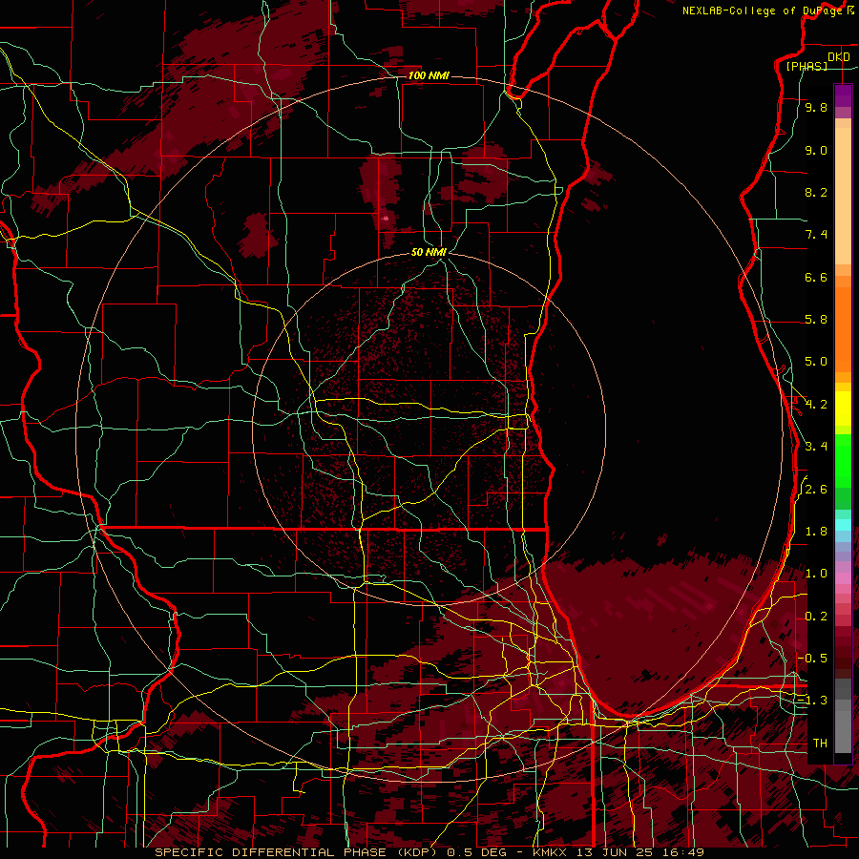Click the 100 NMI range ring label

tap(429, 75)
